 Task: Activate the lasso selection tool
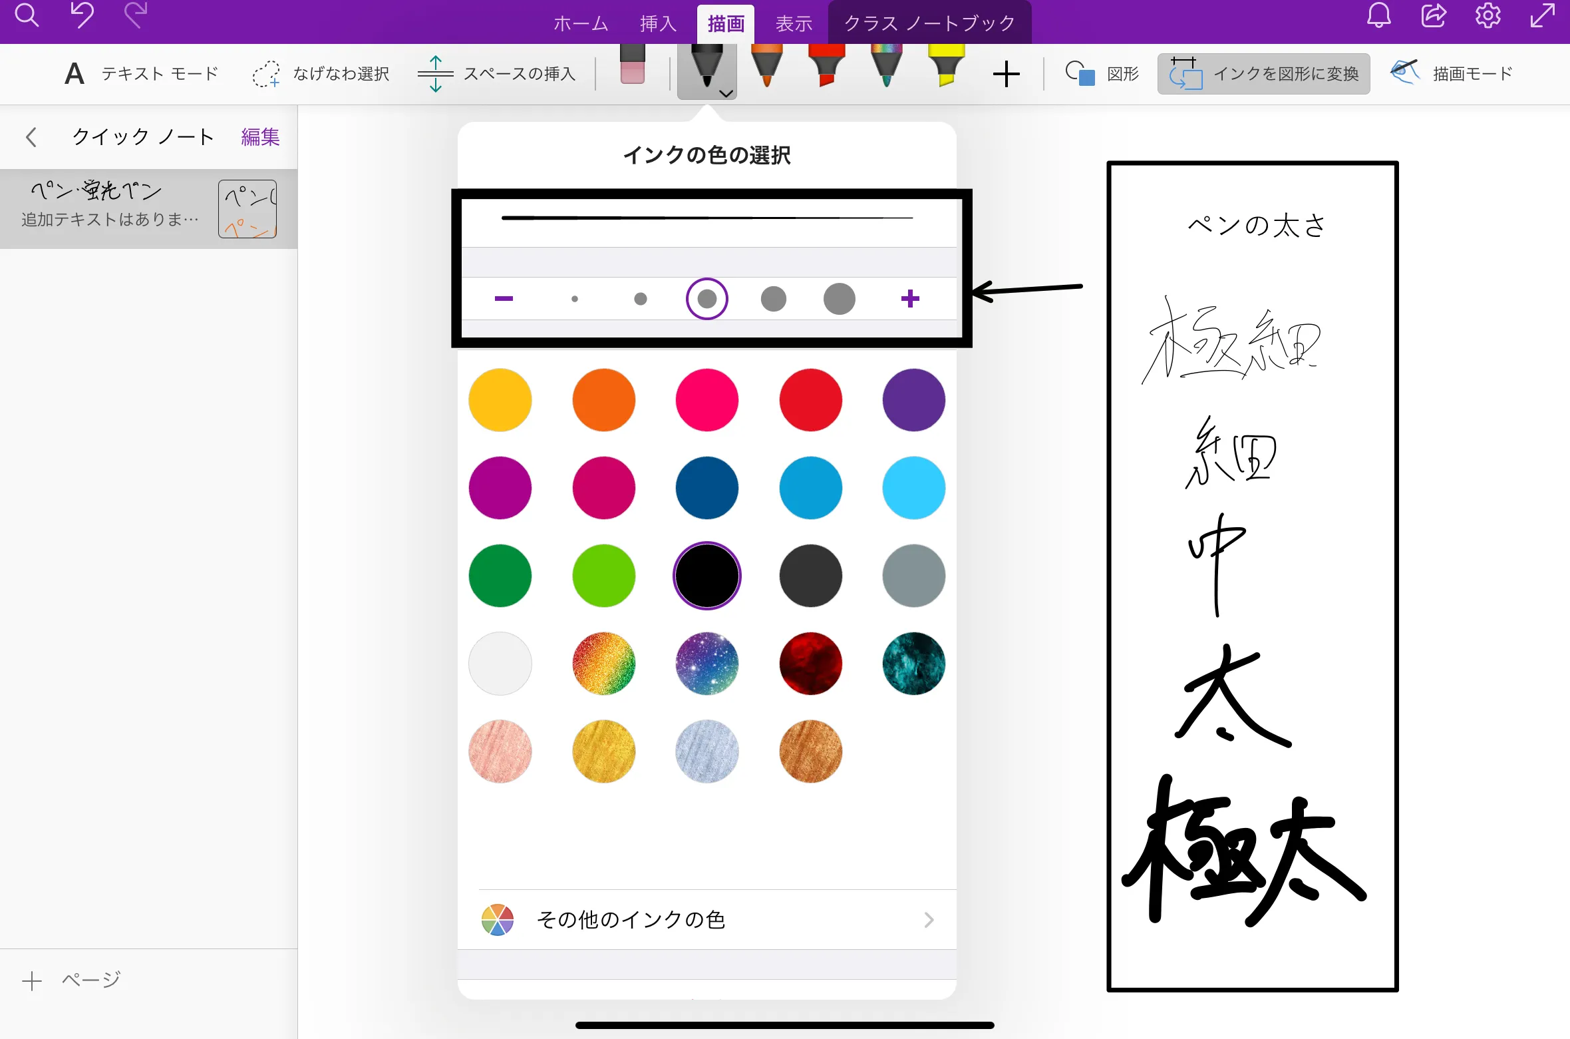point(321,73)
